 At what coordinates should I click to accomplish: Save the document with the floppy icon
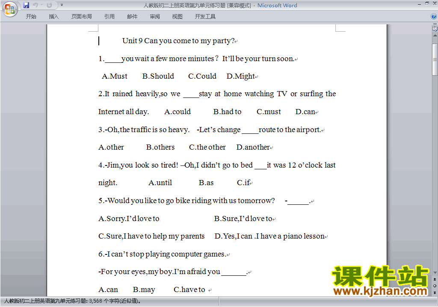(26, 5)
